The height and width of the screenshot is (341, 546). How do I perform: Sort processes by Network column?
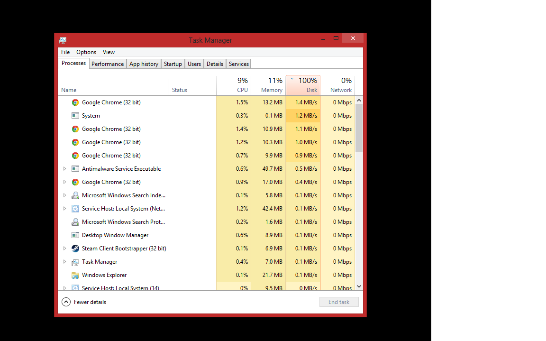pyautogui.click(x=337, y=86)
